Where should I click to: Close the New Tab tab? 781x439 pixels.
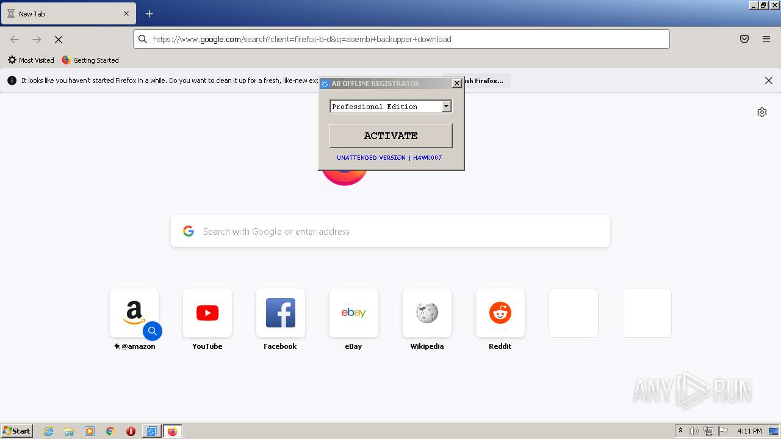pyautogui.click(x=126, y=13)
